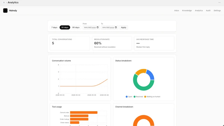The height and width of the screenshot is (126, 224).
Task: Open calendar picker in From date field
Action: 97,27
